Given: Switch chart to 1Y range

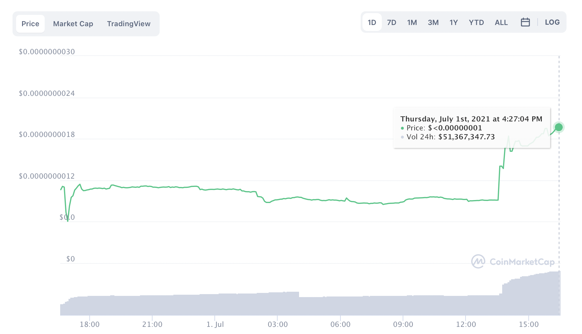Looking at the screenshot, I should (453, 22).
